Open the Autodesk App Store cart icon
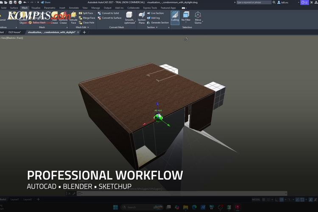This screenshot has width=318, height=212. click(x=311, y=3)
